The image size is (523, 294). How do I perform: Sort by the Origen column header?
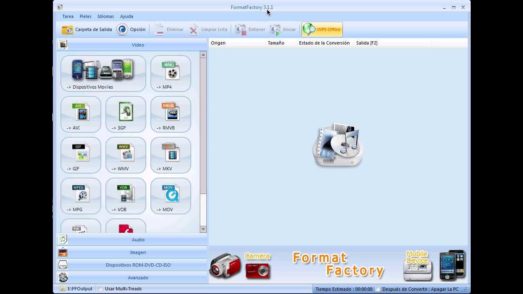click(x=237, y=43)
